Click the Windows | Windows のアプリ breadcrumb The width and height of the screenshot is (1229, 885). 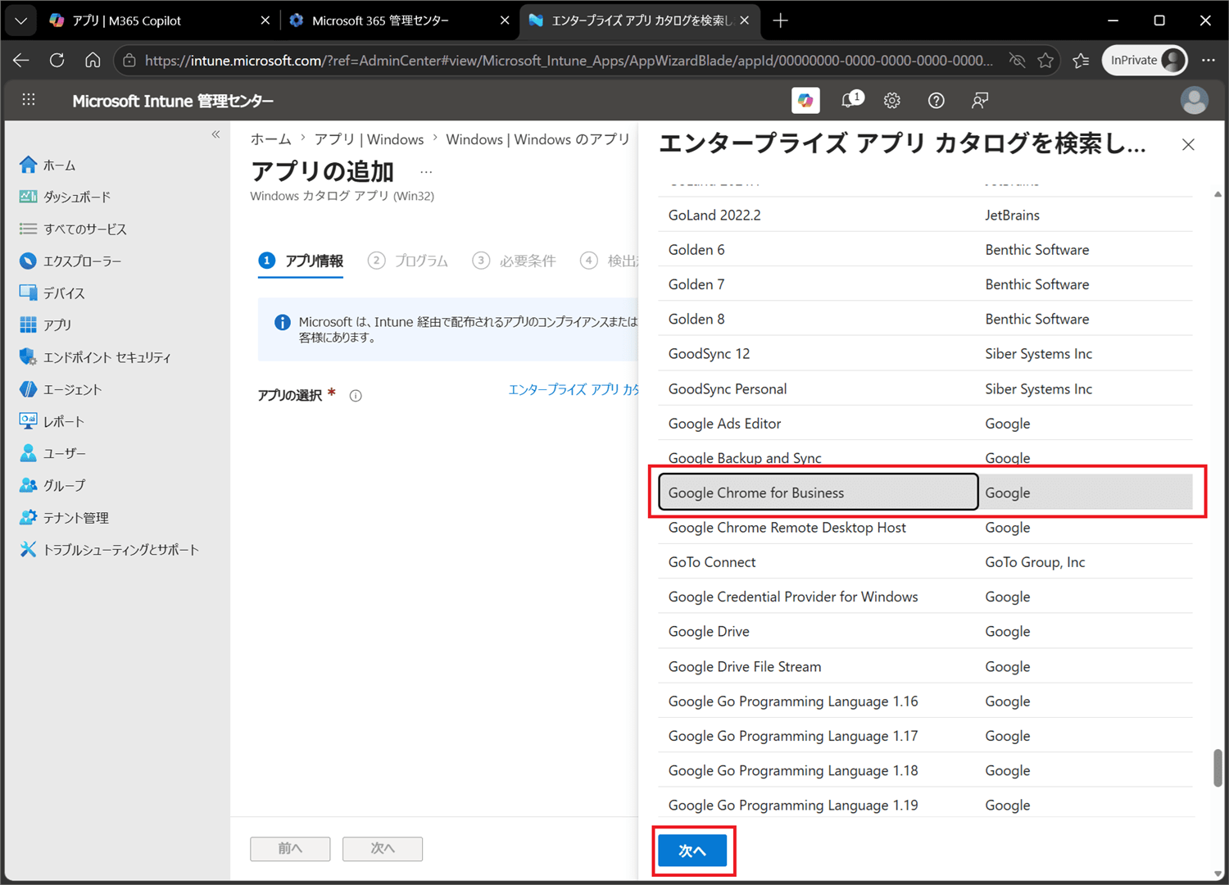coord(537,139)
